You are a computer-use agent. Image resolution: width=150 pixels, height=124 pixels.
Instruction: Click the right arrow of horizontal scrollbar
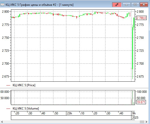point(146,122)
